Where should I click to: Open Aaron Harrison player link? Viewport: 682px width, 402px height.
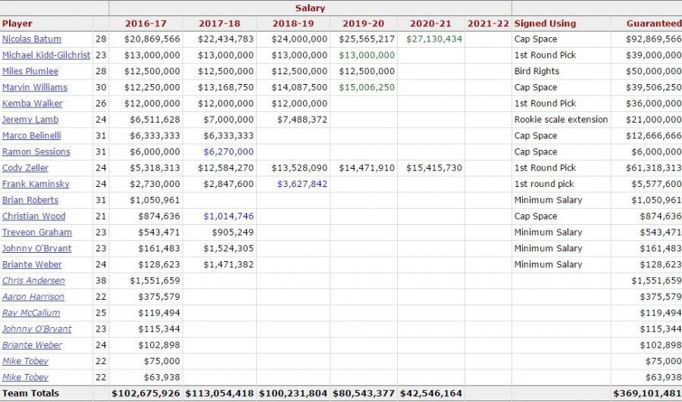coord(33,297)
